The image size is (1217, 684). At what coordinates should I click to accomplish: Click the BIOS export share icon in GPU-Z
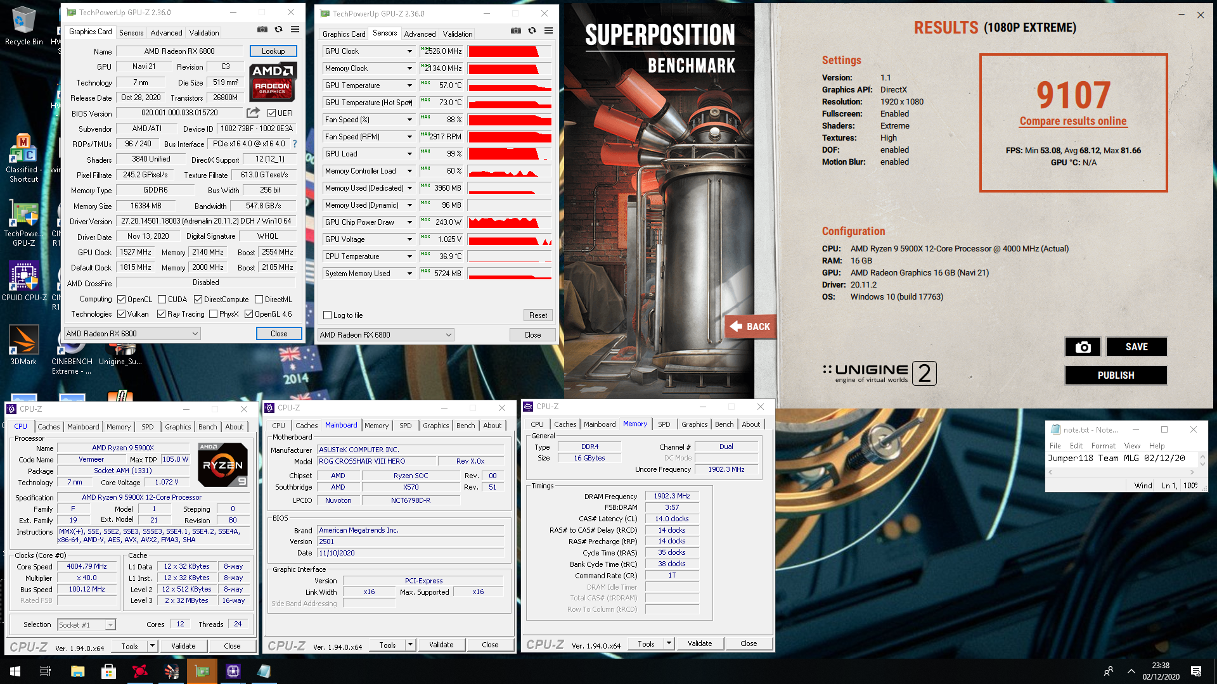click(x=253, y=113)
